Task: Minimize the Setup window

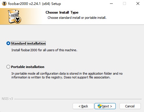Action: click(x=111, y=3)
